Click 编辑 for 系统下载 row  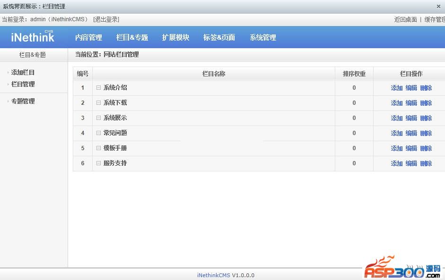click(x=411, y=103)
